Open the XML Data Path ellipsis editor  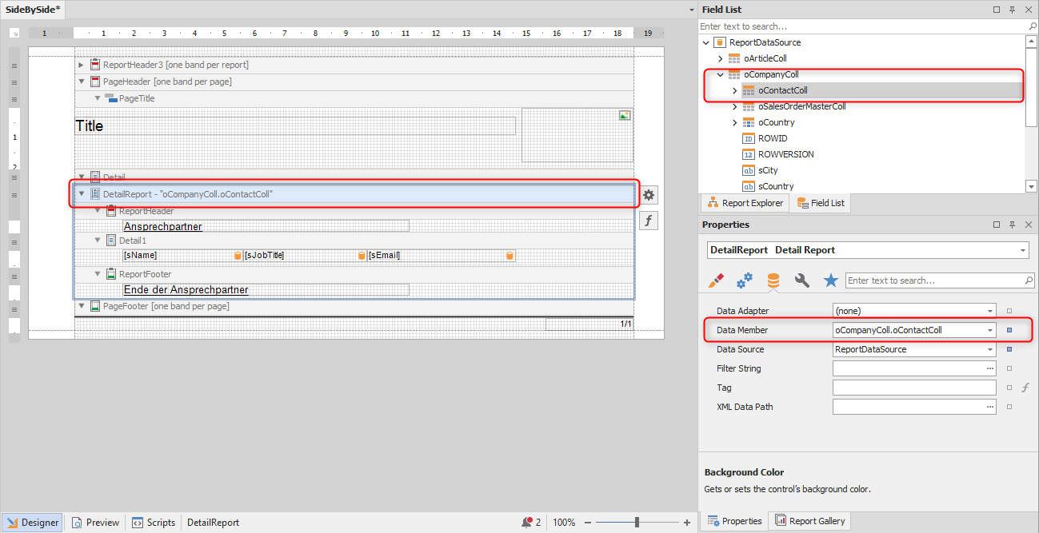990,407
